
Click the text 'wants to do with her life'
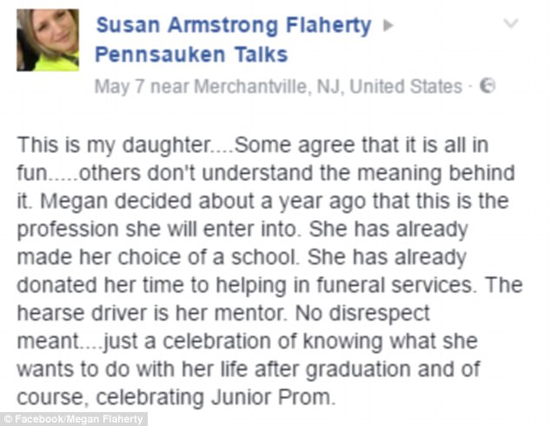(132, 369)
